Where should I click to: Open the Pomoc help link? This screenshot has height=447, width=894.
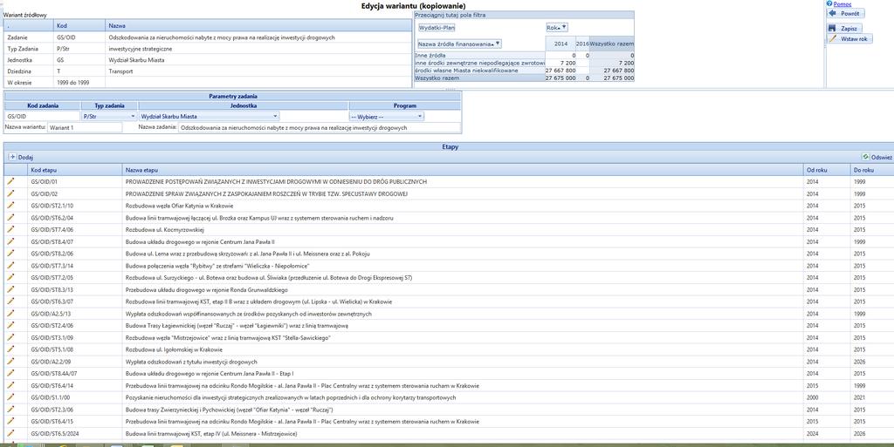pyautogui.click(x=842, y=4)
